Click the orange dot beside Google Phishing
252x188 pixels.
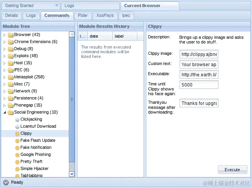pyautogui.click(x=17, y=155)
